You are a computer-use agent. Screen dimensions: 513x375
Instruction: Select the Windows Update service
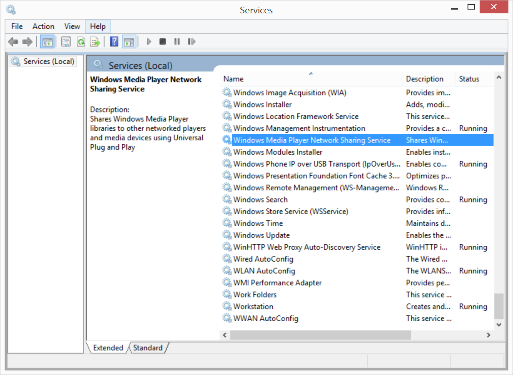point(262,235)
